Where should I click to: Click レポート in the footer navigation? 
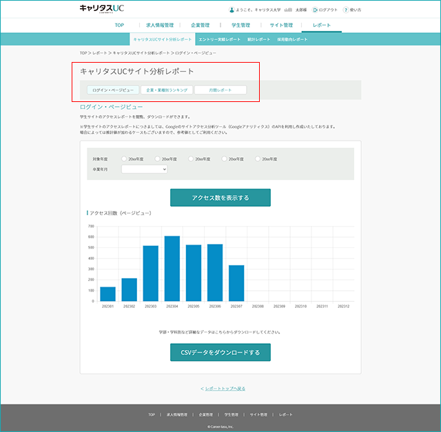tap(286, 415)
